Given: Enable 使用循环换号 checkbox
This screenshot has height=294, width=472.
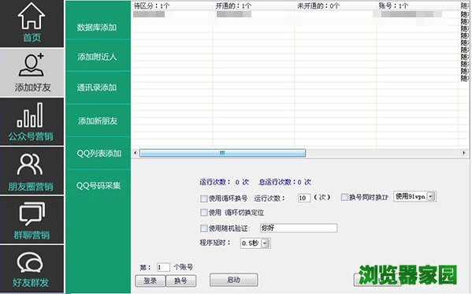Looking at the screenshot, I should coord(204,199).
